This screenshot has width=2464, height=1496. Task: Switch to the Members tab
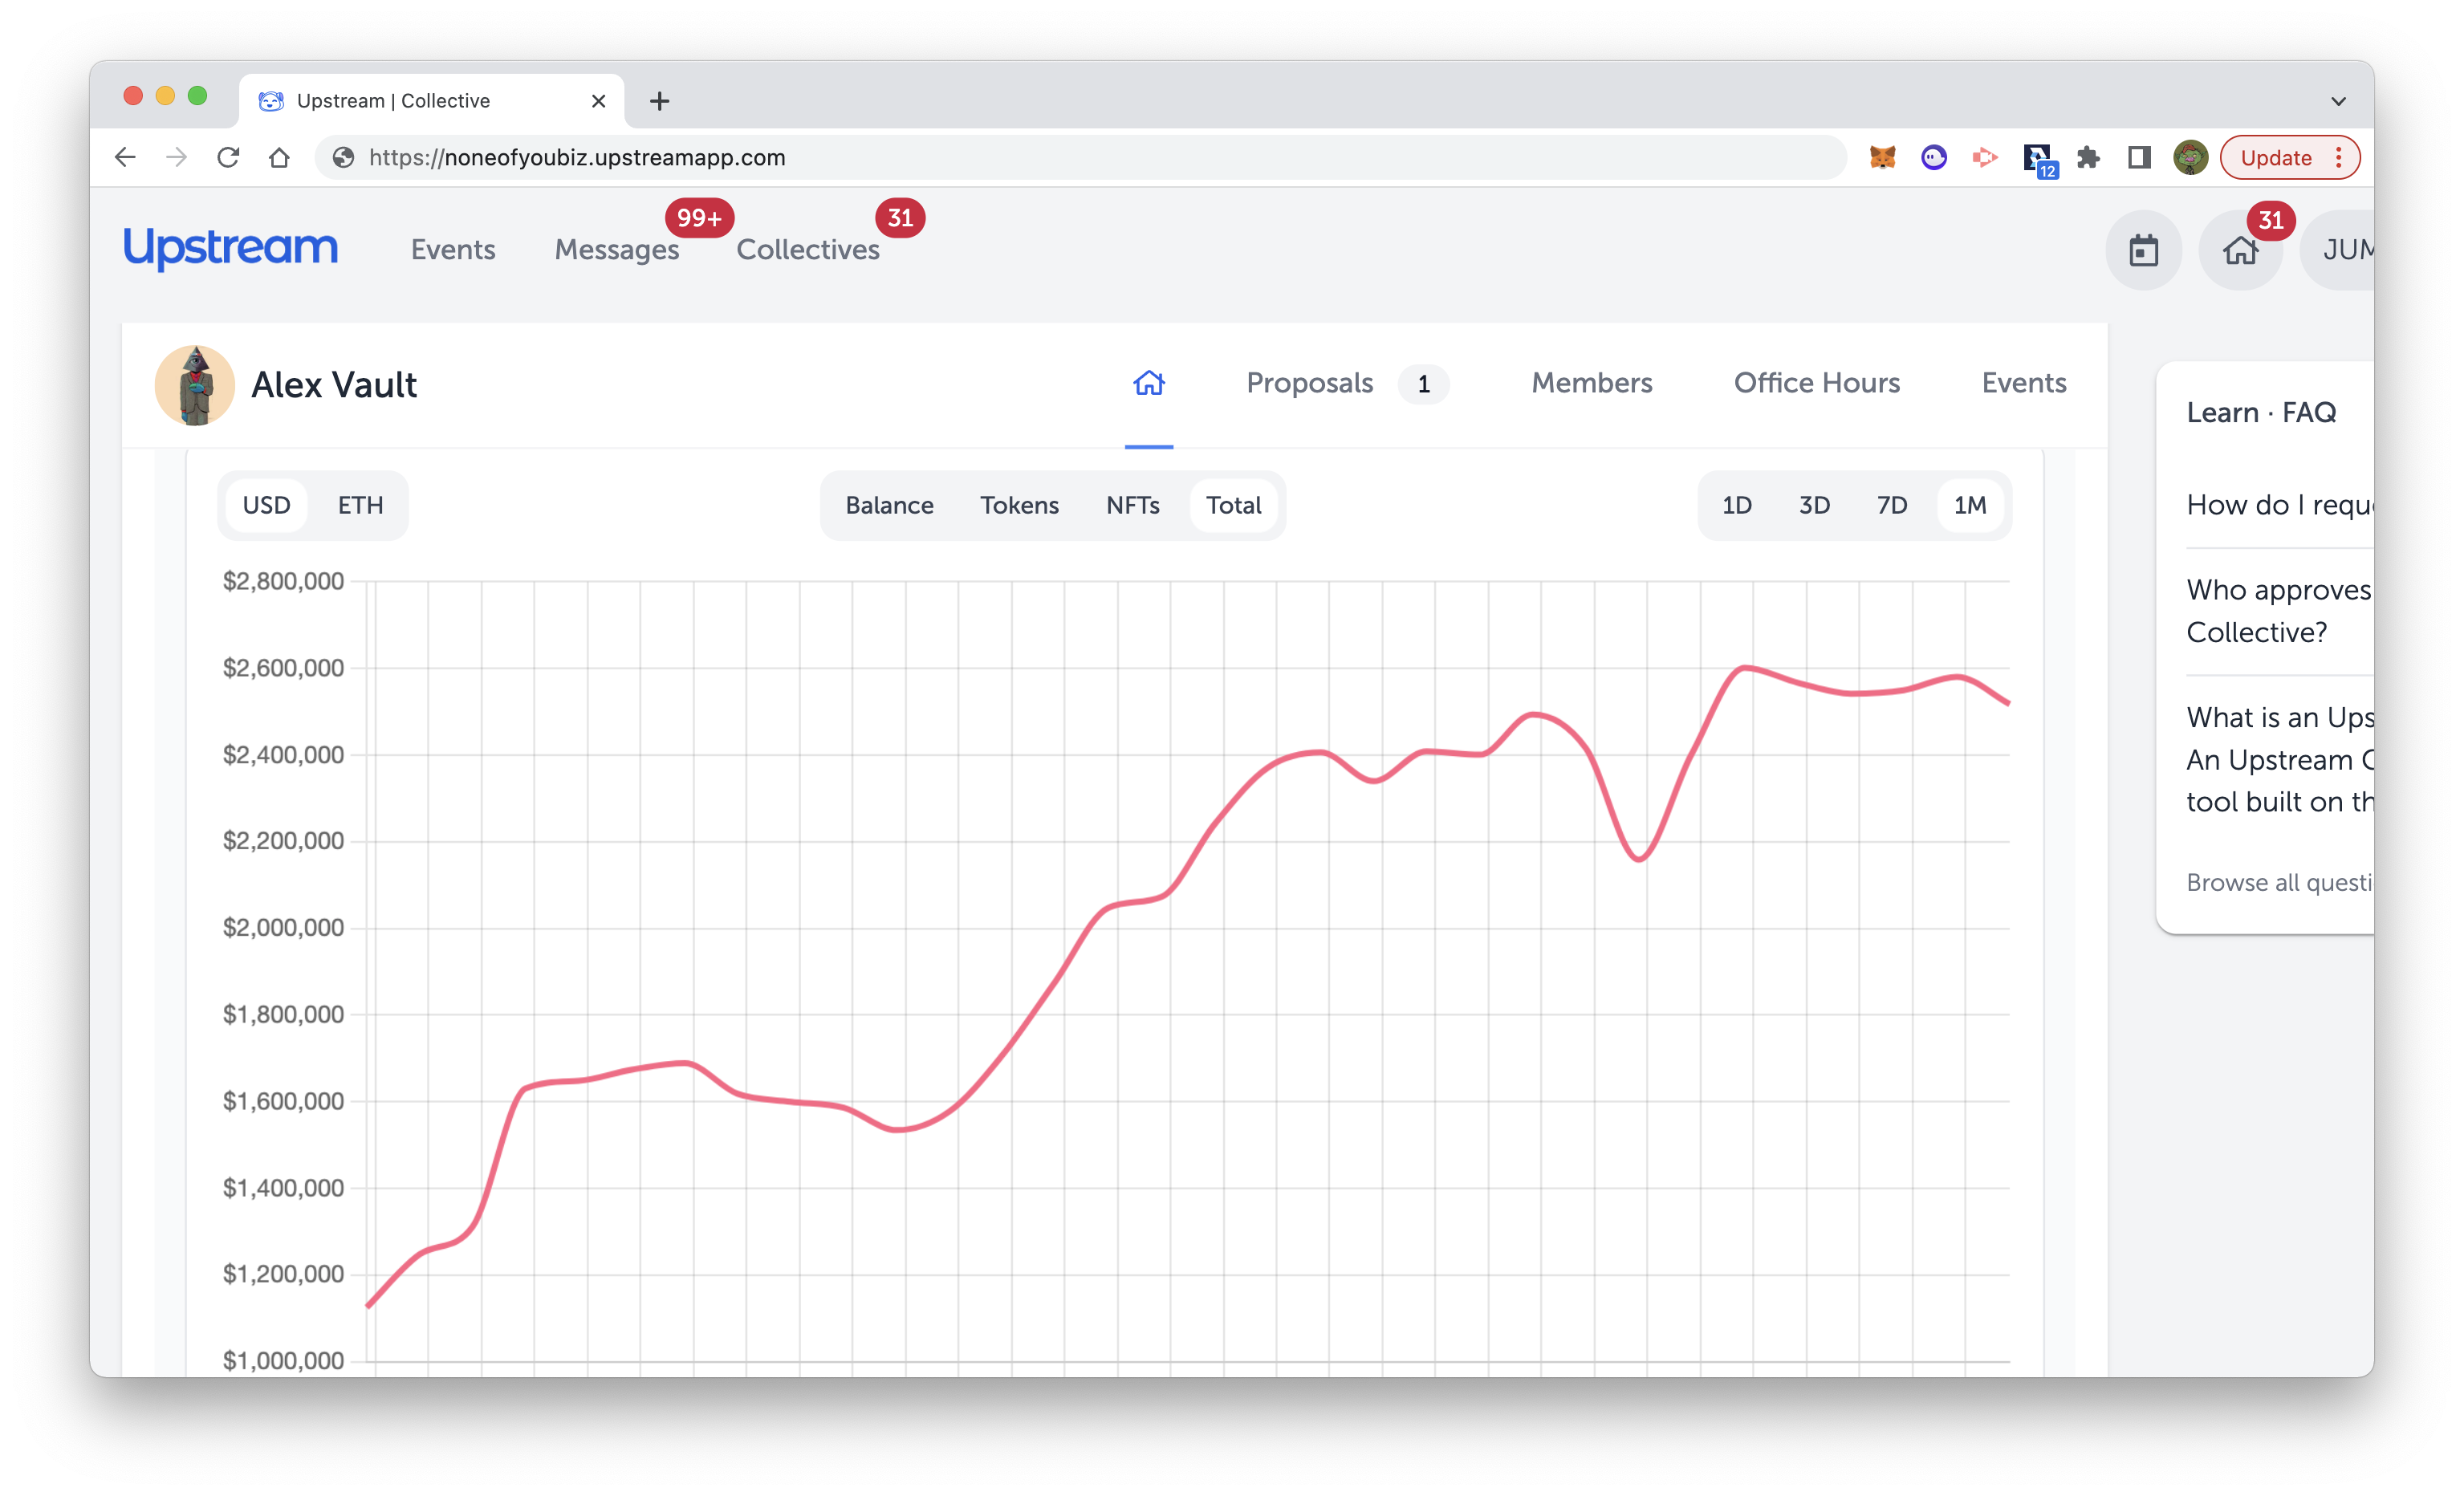click(x=1591, y=383)
